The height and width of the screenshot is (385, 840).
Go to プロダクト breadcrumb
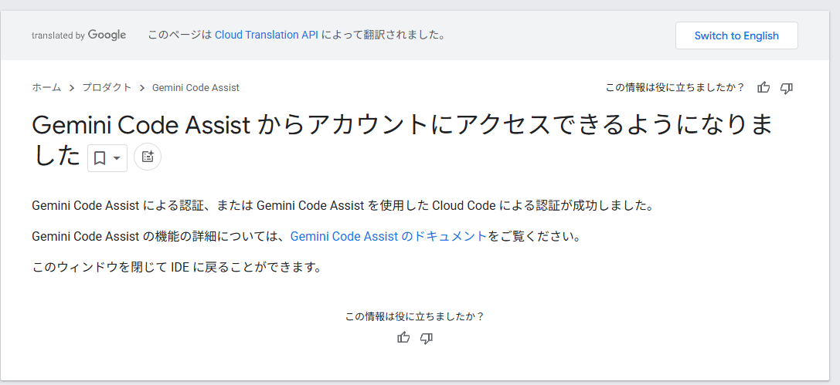pyautogui.click(x=107, y=87)
